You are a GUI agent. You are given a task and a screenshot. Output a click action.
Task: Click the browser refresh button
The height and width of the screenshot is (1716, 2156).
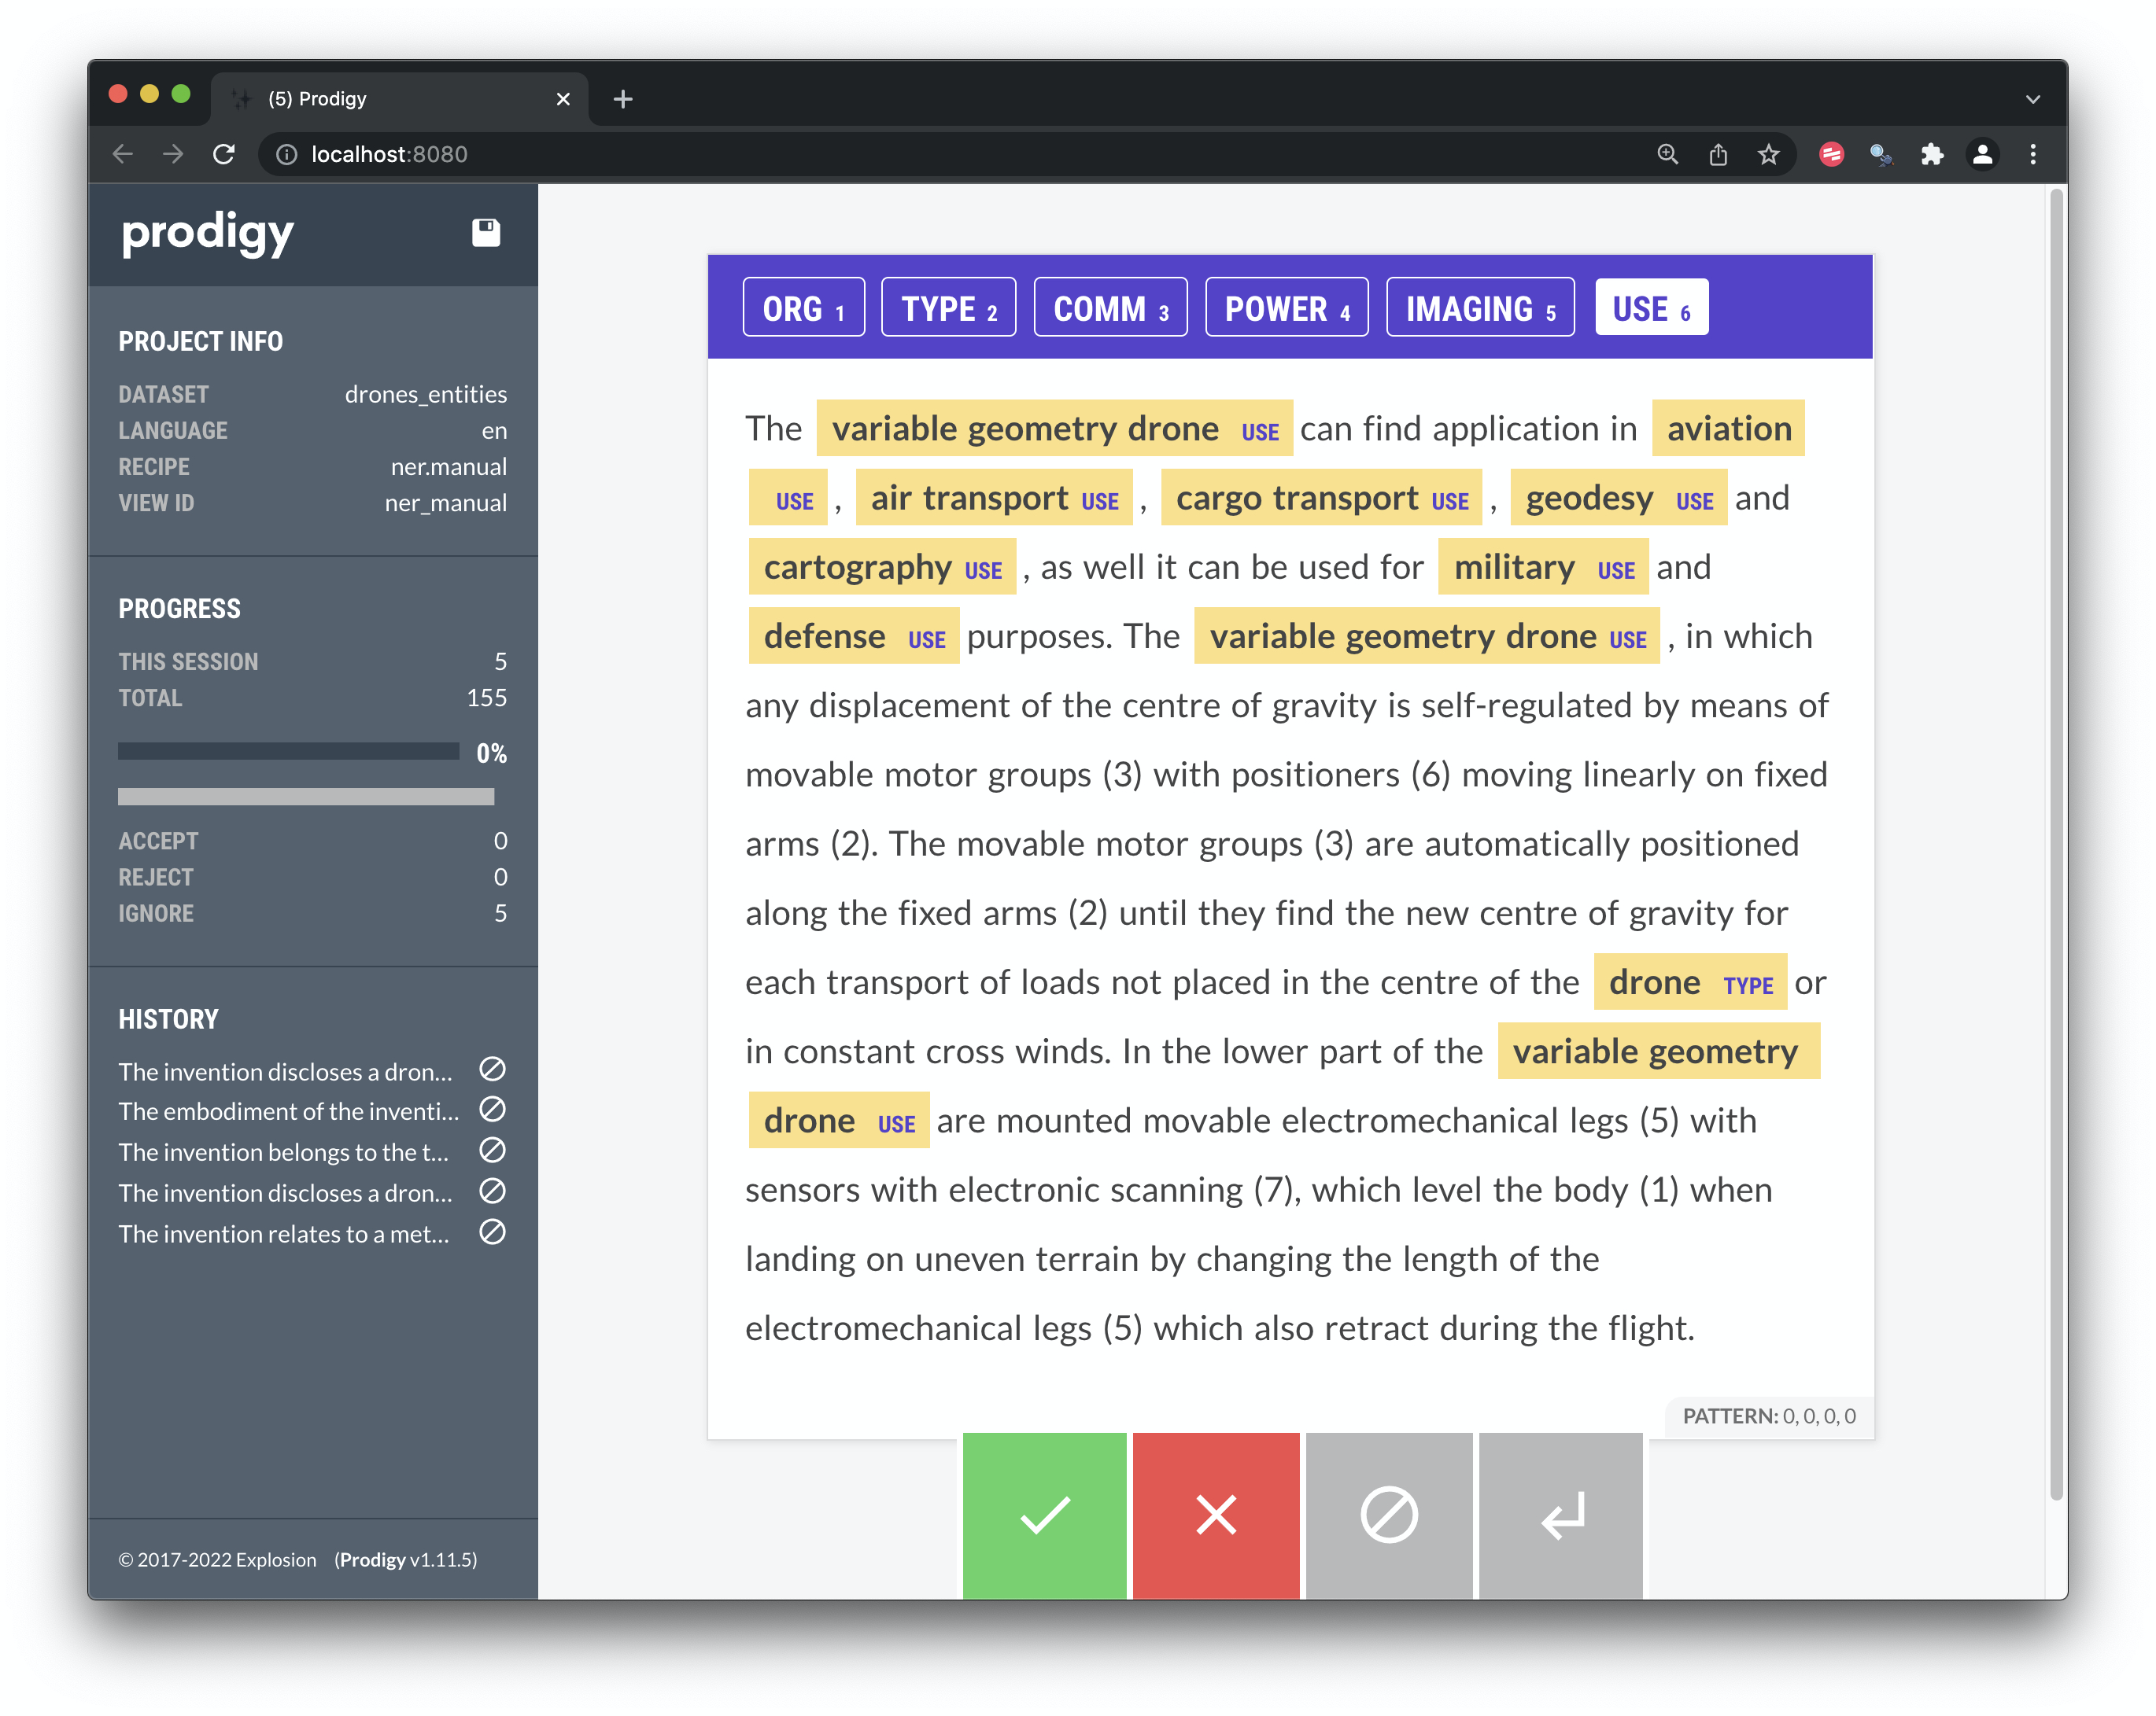[x=226, y=154]
